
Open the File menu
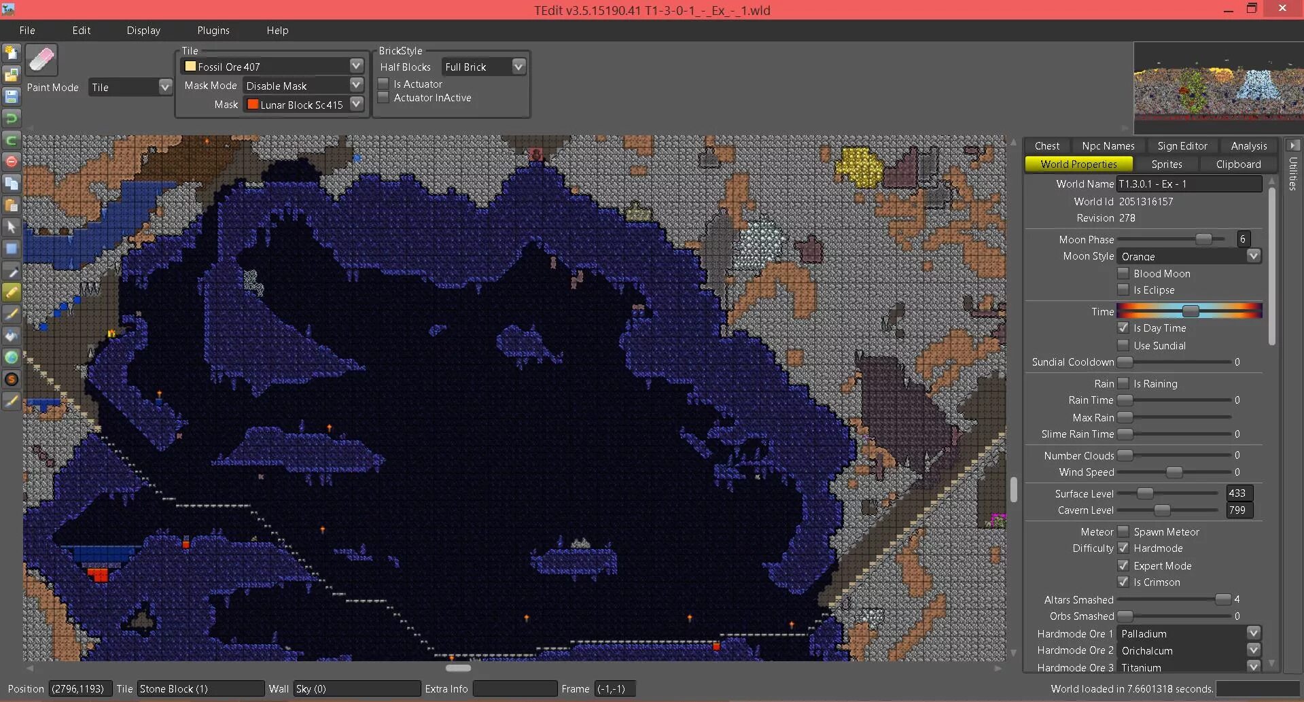(x=27, y=30)
